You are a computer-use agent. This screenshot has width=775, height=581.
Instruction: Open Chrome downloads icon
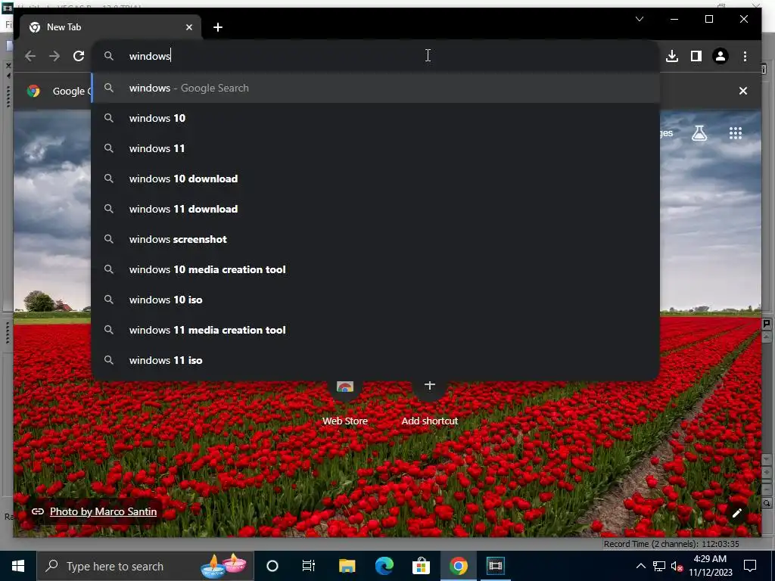pos(672,56)
